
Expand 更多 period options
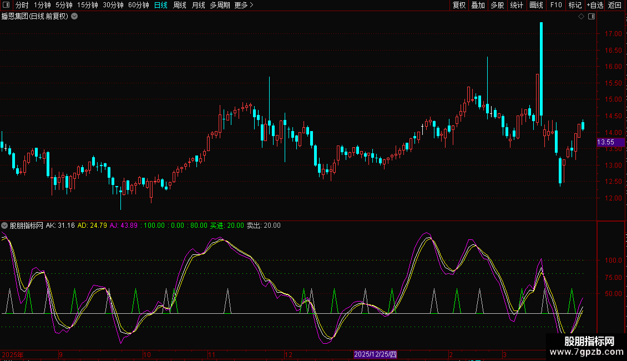pos(244,5)
